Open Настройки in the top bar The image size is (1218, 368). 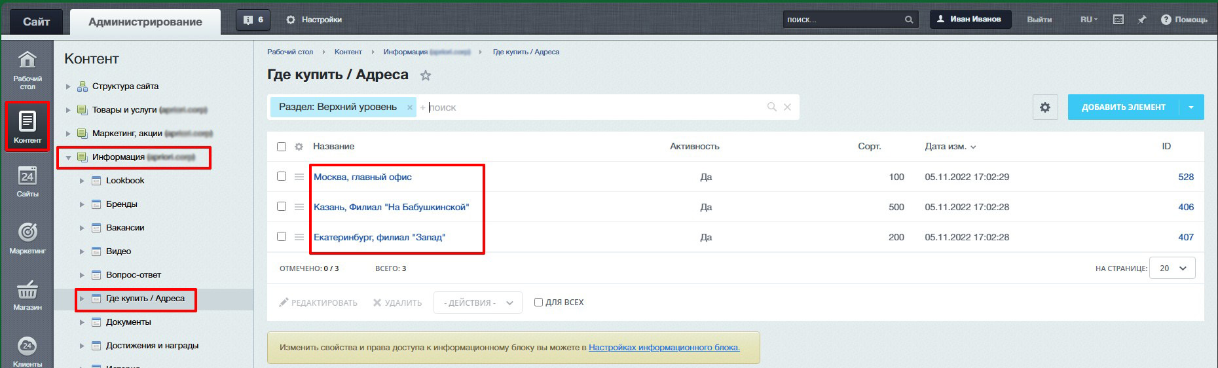pyautogui.click(x=314, y=20)
